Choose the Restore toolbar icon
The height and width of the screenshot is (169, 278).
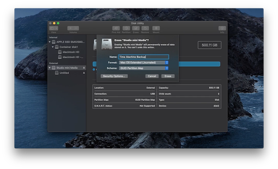click(x=145, y=28)
